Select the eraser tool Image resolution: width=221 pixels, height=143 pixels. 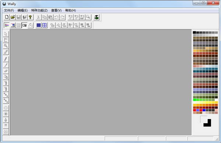click(x=6, y=71)
